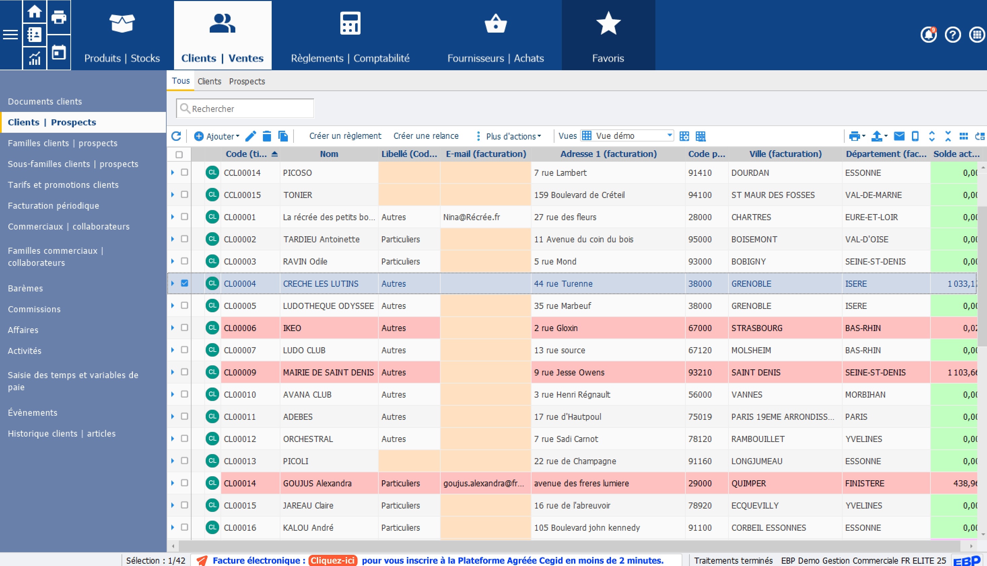
Task: Expand the PICOSO row details arrow
Action: pyautogui.click(x=172, y=172)
